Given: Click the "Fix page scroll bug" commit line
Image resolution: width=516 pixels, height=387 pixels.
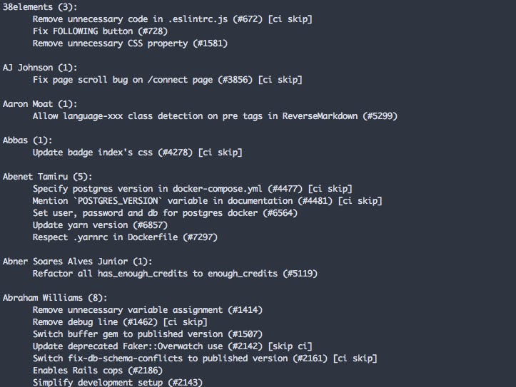Looking at the screenshot, I should pos(167,79).
